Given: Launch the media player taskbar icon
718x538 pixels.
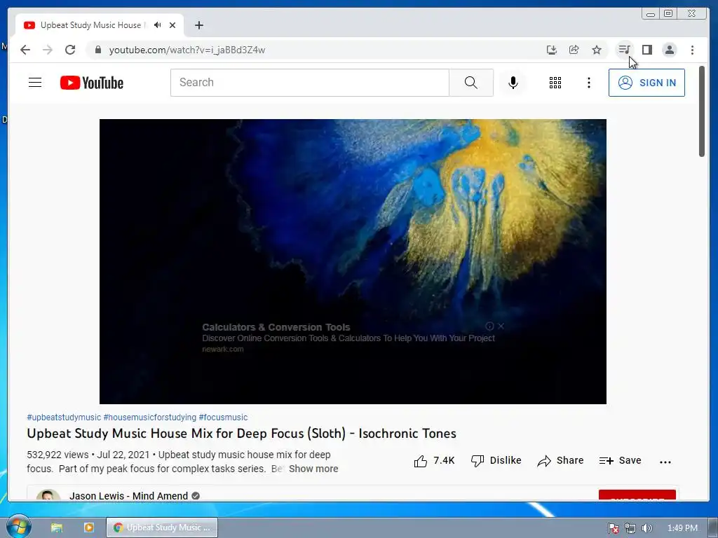Looking at the screenshot, I should 89,527.
